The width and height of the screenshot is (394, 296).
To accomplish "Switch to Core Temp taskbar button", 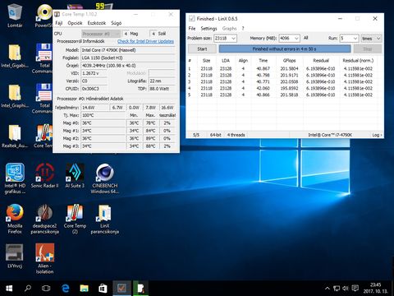I will click(140, 289).
